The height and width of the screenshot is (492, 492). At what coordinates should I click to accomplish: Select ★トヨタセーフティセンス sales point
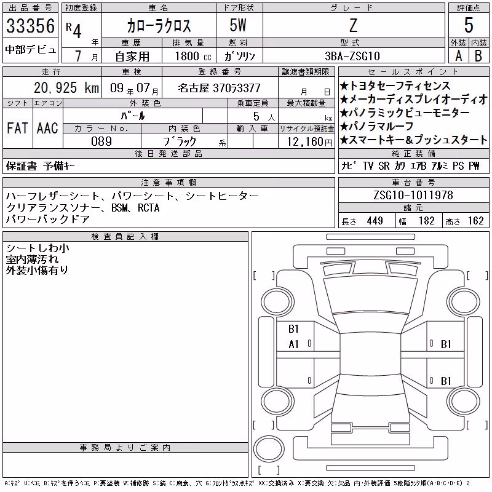395,85
